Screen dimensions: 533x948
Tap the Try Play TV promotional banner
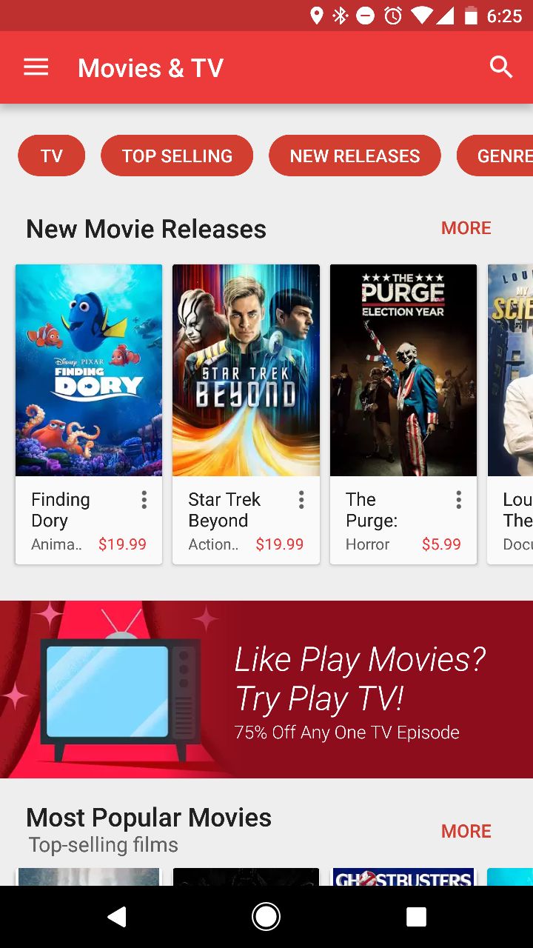pyautogui.click(x=266, y=690)
